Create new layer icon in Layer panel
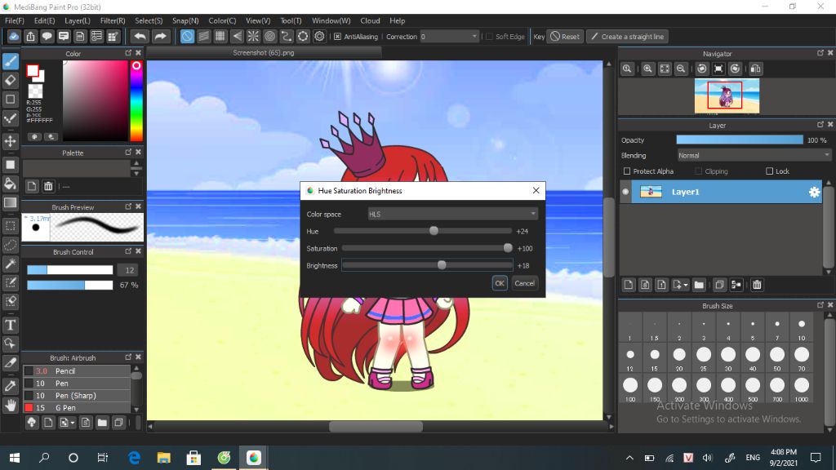The width and height of the screenshot is (836, 470). [629, 285]
